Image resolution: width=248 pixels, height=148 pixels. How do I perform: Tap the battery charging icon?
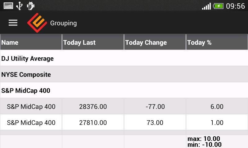218,6
